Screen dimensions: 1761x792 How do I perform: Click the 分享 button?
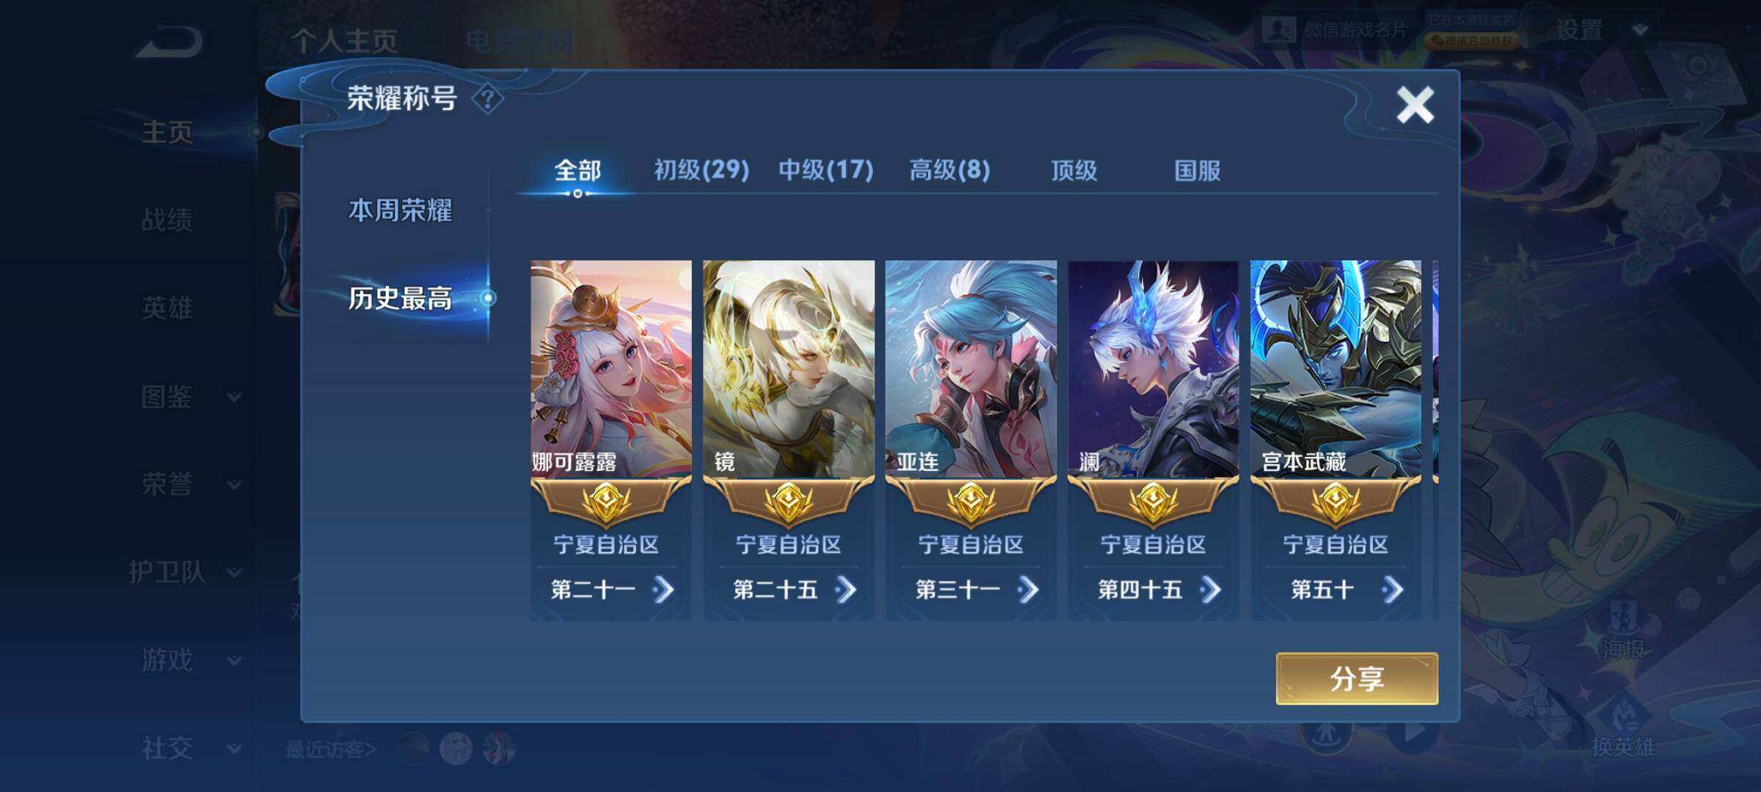pyautogui.click(x=1357, y=678)
